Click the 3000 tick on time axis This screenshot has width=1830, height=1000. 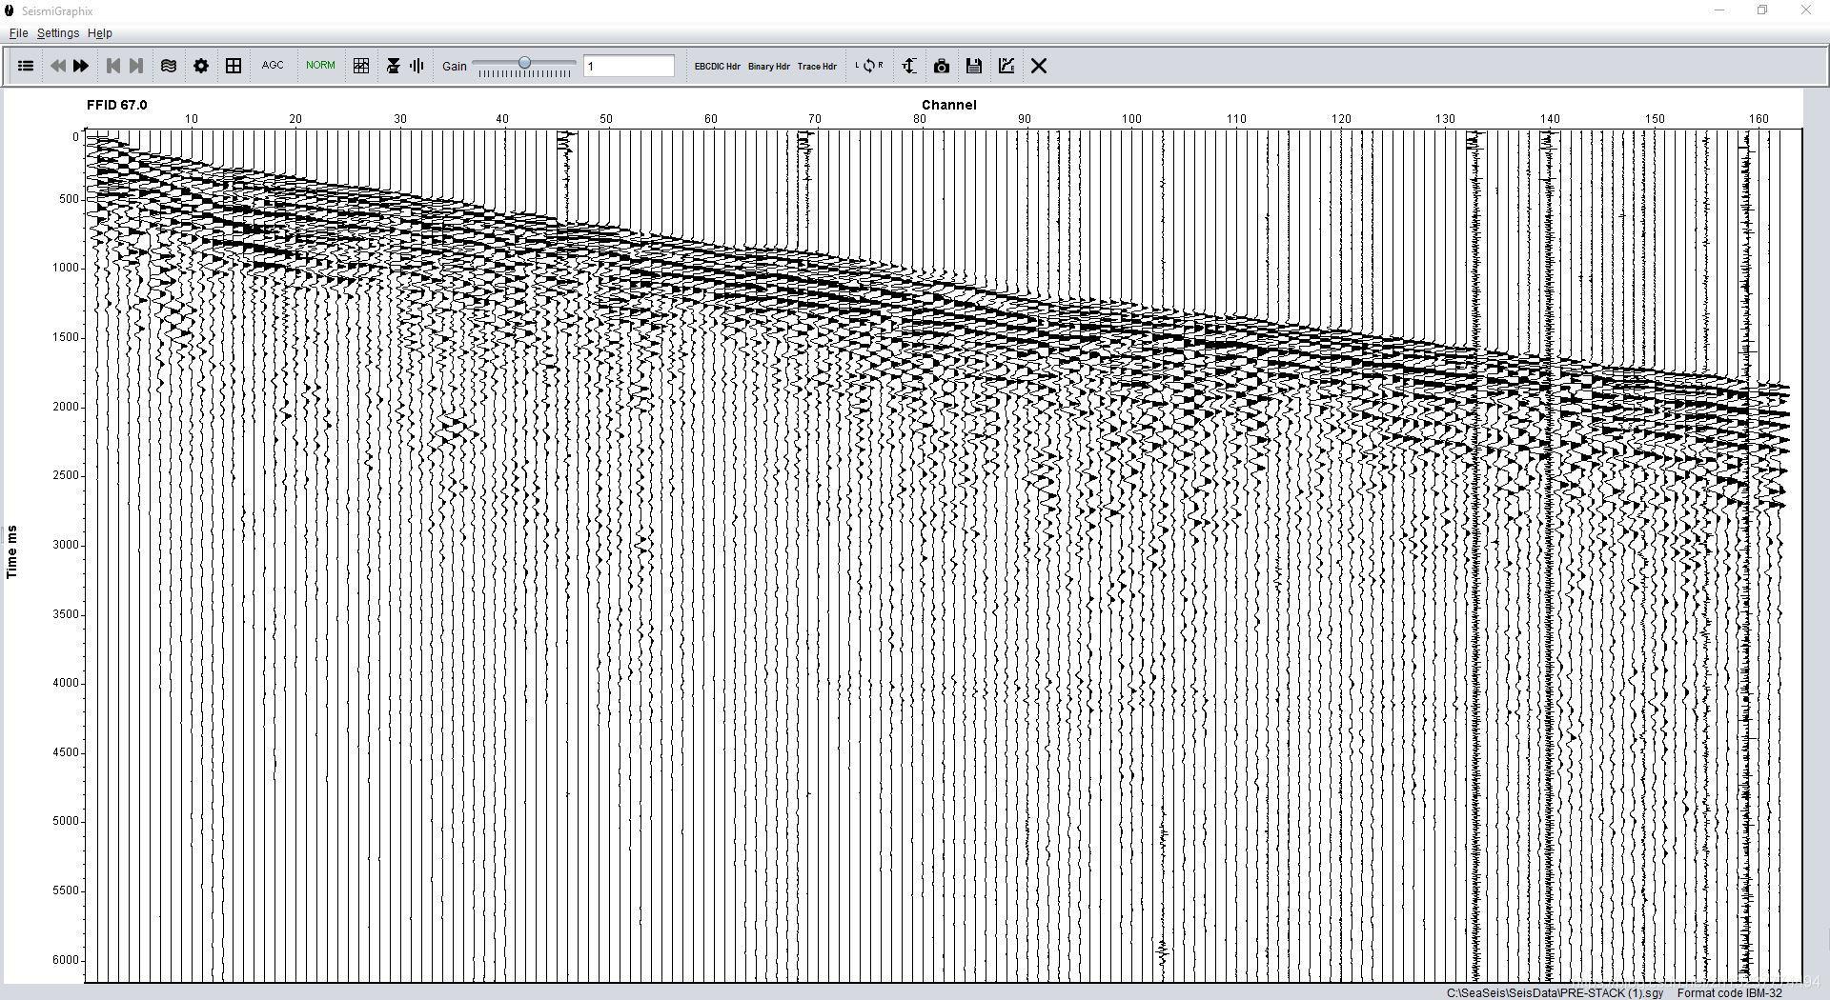pyautogui.click(x=67, y=545)
